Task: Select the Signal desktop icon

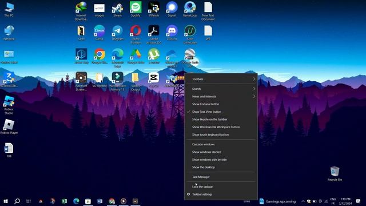Action: (x=172, y=9)
